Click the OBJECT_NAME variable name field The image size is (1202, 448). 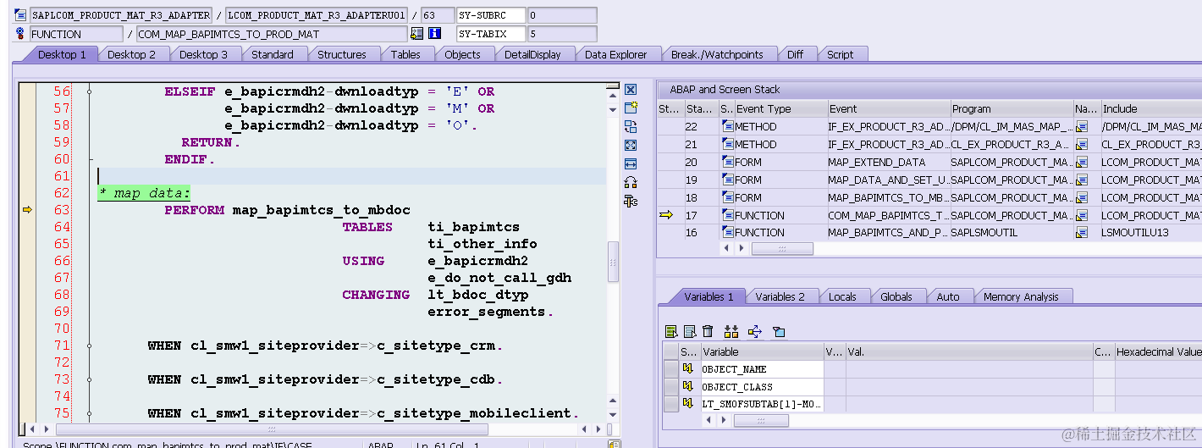[x=762, y=369]
